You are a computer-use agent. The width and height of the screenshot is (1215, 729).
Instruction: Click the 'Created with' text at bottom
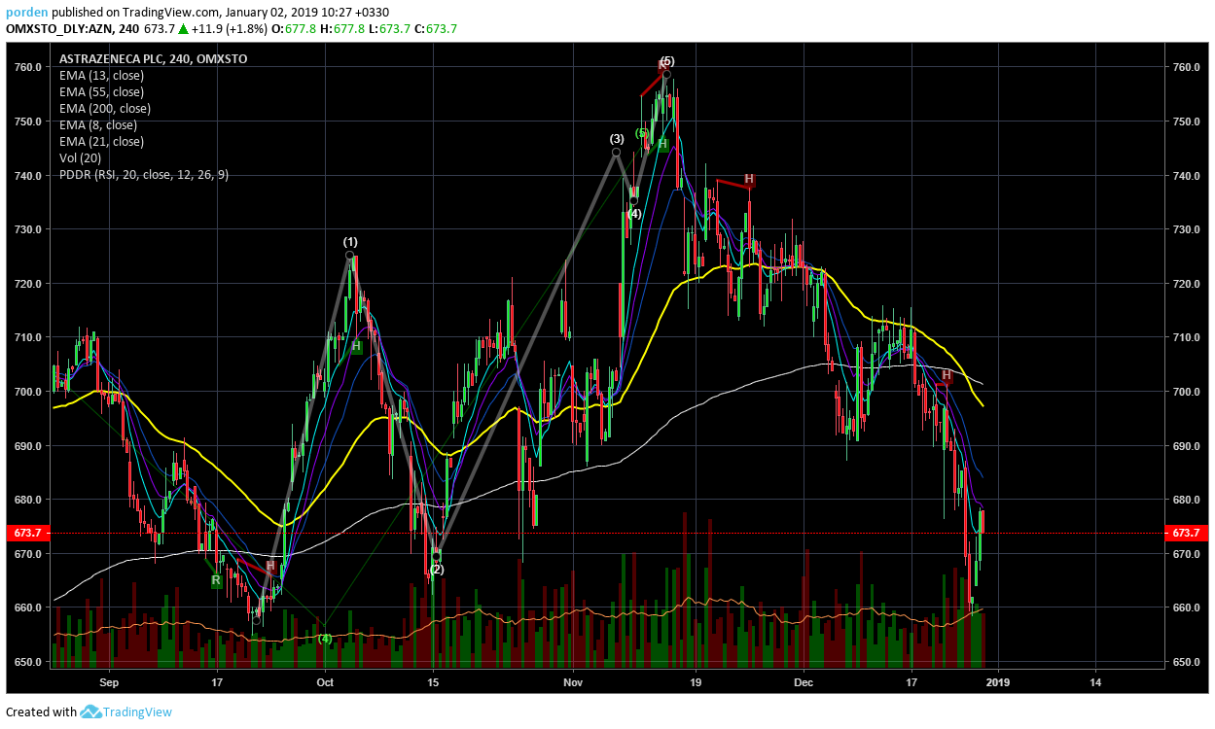[x=41, y=712]
